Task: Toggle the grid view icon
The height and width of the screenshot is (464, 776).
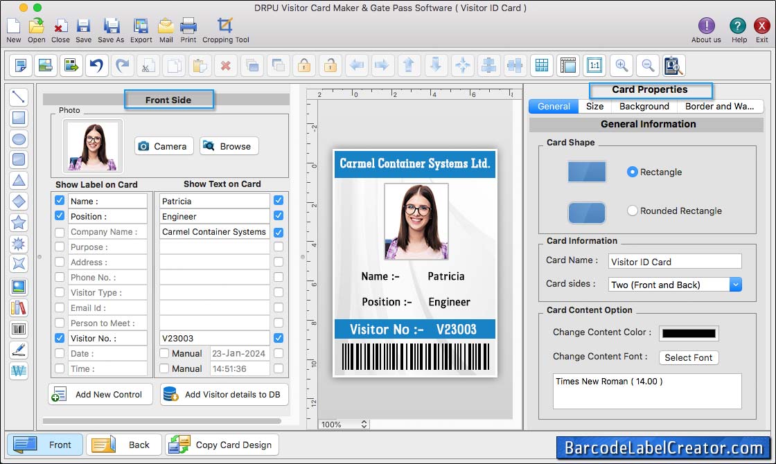Action: (542, 65)
